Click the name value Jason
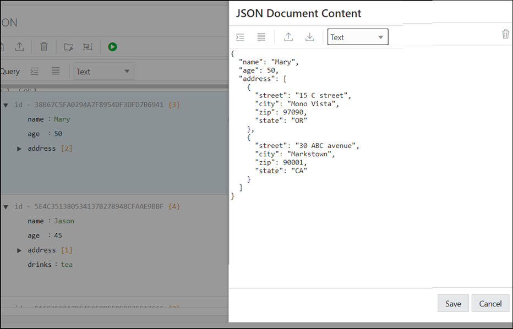The image size is (513, 329). click(x=64, y=221)
